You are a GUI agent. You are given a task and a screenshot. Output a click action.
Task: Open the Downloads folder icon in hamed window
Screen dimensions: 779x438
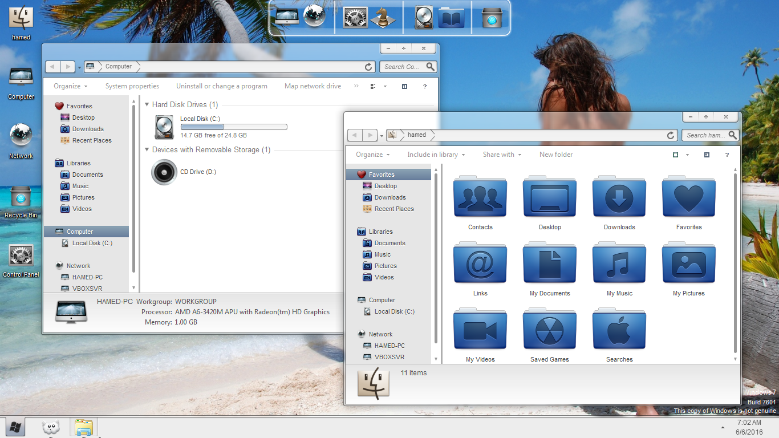pyautogui.click(x=619, y=198)
